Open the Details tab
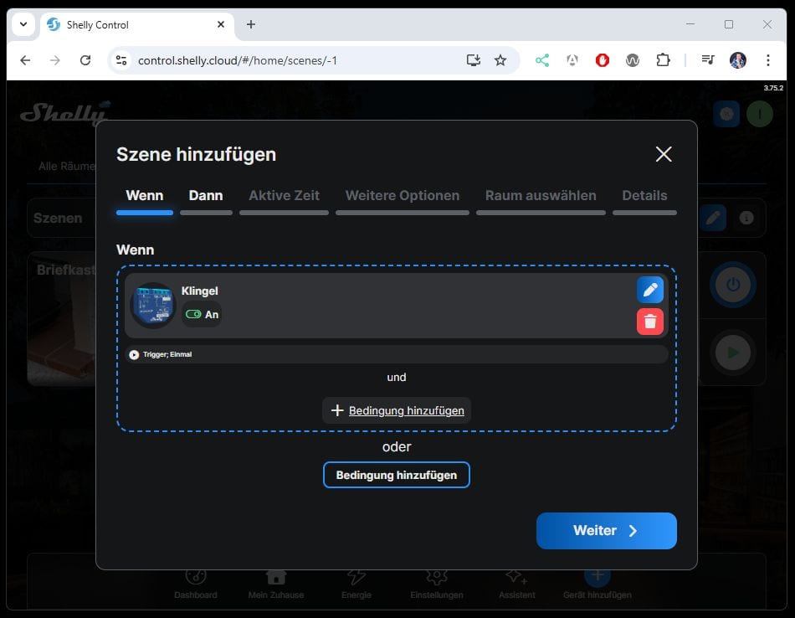 [x=644, y=196]
